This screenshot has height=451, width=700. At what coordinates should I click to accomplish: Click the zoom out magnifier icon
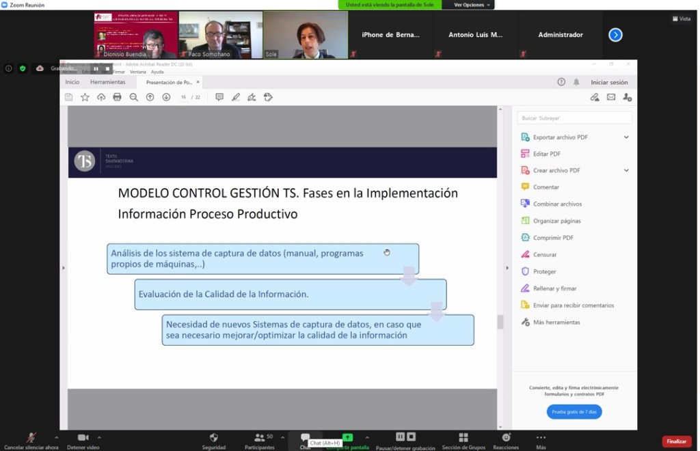[x=133, y=97]
